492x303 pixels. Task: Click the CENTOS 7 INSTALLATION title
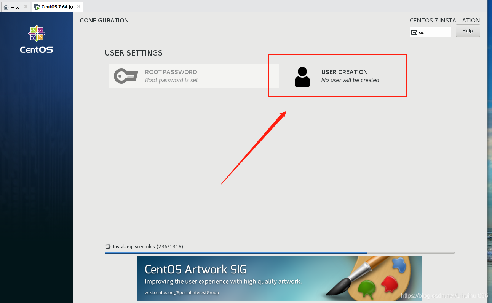pos(445,21)
